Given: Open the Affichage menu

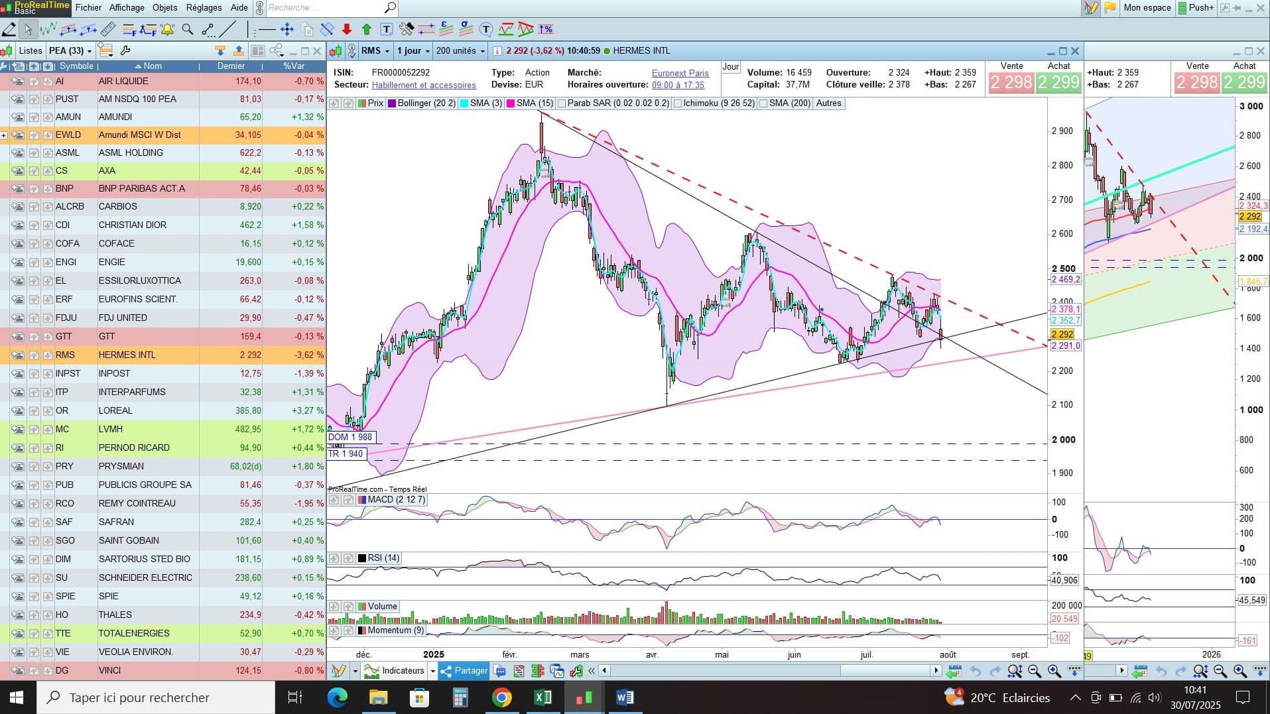Looking at the screenshot, I should click(x=127, y=8).
